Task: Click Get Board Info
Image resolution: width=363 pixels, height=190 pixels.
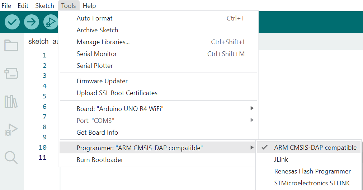Action: point(97,133)
